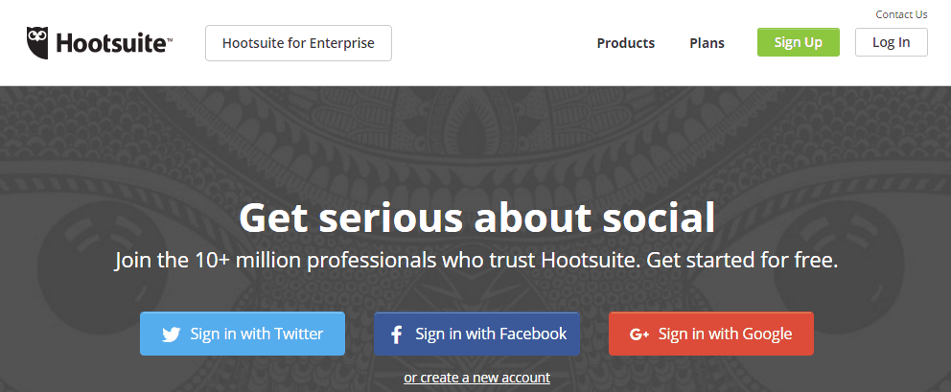Click the Twitter bird icon
Image resolution: width=951 pixels, height=392 pixels.
tap(171, 334)
